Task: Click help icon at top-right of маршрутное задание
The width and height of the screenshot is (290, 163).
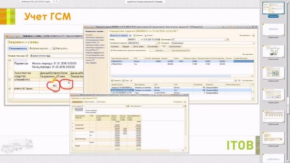Action: [254, 35]
